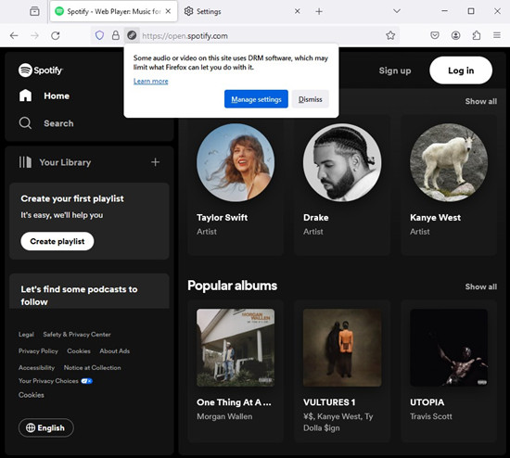Click the Your Library stack icon
This screenshot has height=458, width=510.
click(25, 162)
